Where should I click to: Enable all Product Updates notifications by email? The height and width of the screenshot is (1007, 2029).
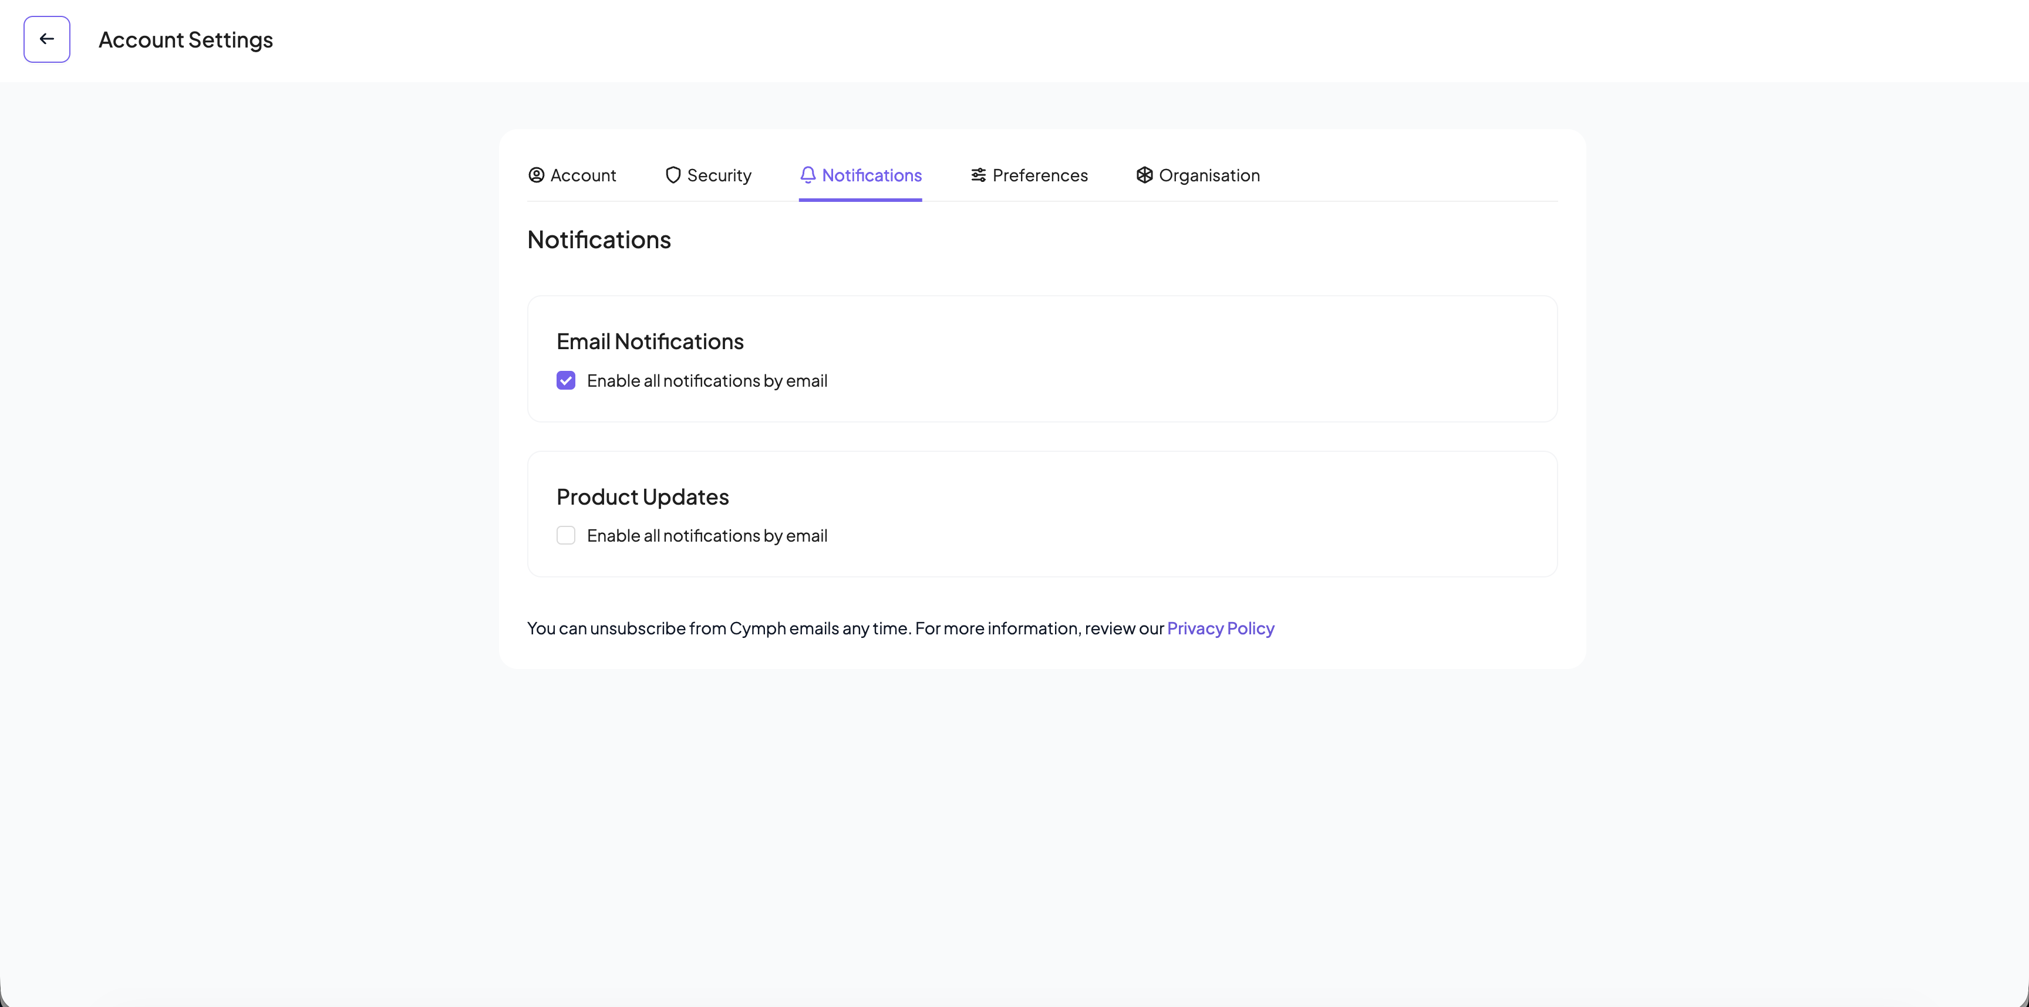pyautogui.click(x=565, y=535)
